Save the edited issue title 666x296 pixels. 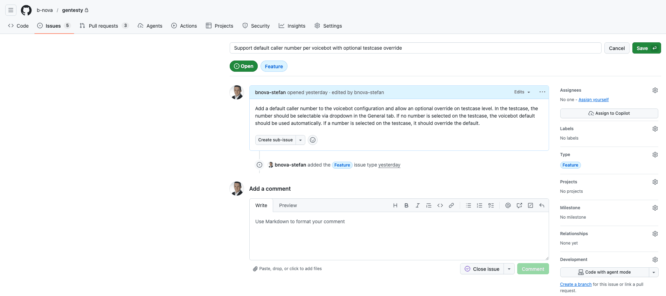point(646,48)
